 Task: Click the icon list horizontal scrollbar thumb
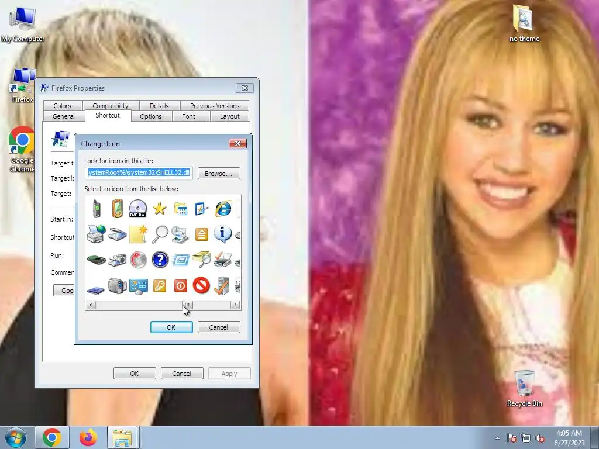pyautogui.click(x=187, y=305)
